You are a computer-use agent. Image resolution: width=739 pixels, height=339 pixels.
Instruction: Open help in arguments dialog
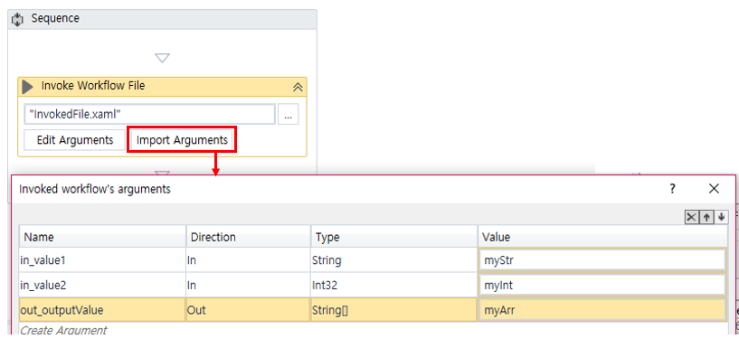tap(672, 189)
